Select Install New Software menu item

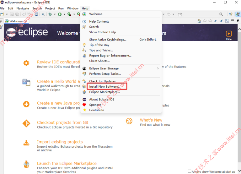(104, 87)
